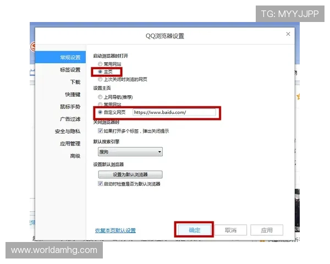The image size is (330, 264).
Task: Open 鼠标手势 settings
Action: point(70,107)
